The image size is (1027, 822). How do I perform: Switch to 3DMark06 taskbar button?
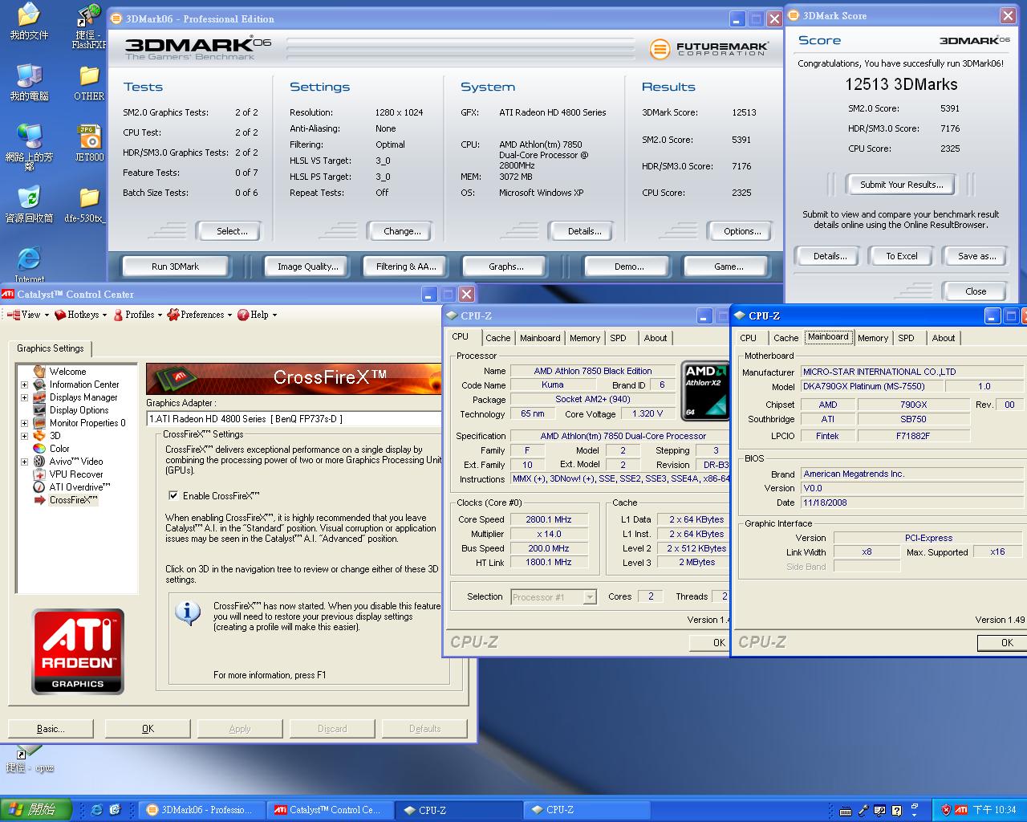201,810
